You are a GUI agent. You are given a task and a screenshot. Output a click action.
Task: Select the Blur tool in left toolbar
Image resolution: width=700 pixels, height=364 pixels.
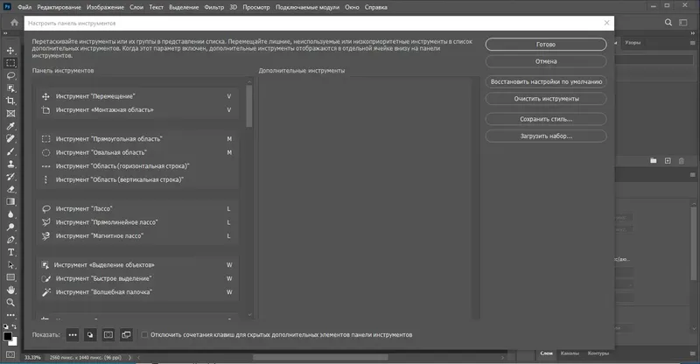pos(10,214)
